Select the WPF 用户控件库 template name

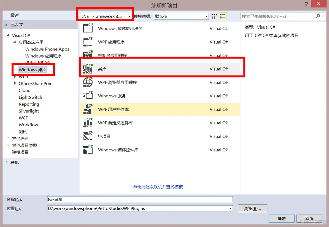(113, 109)
